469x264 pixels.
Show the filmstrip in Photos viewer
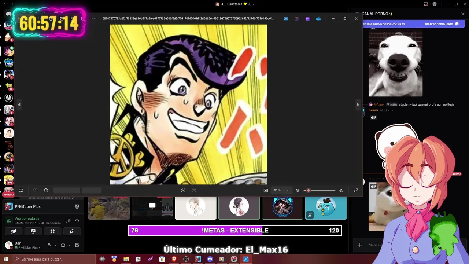tap(21, 190)
